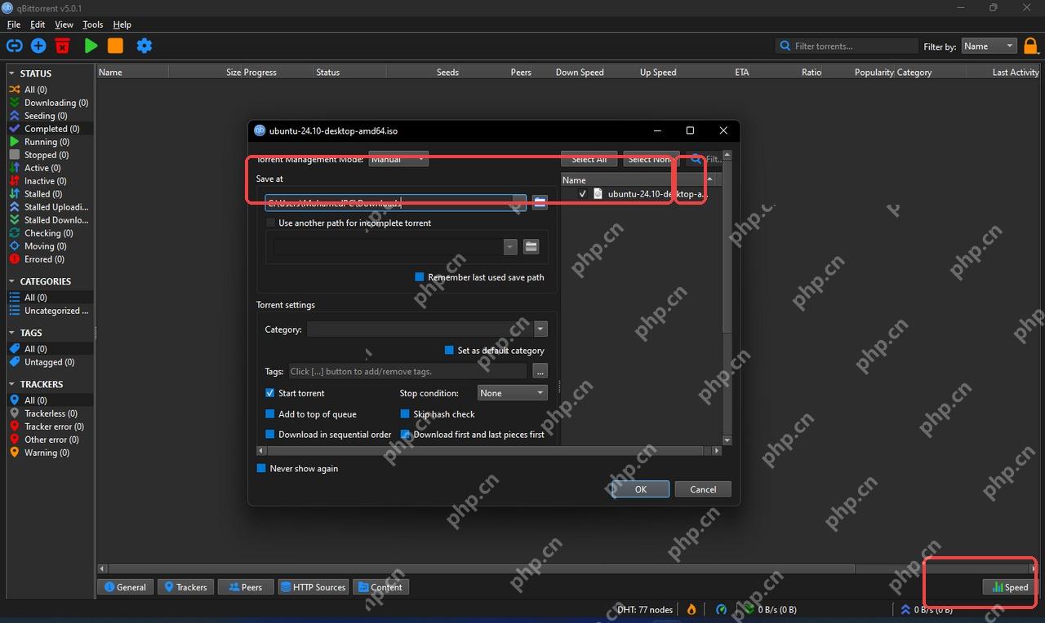
Task: Click the red Remove torrent toolbar icon
Action: pyautogui.click(x=63, y=46)
